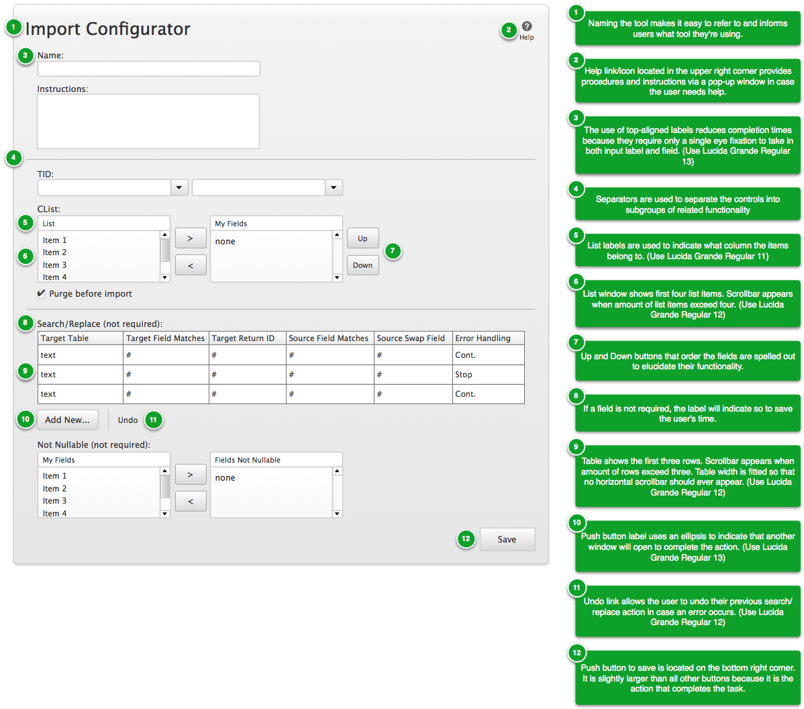The height and width of the screenshot is (709, 804).
Task: Click the Add New... button
Action: point(67,420)
